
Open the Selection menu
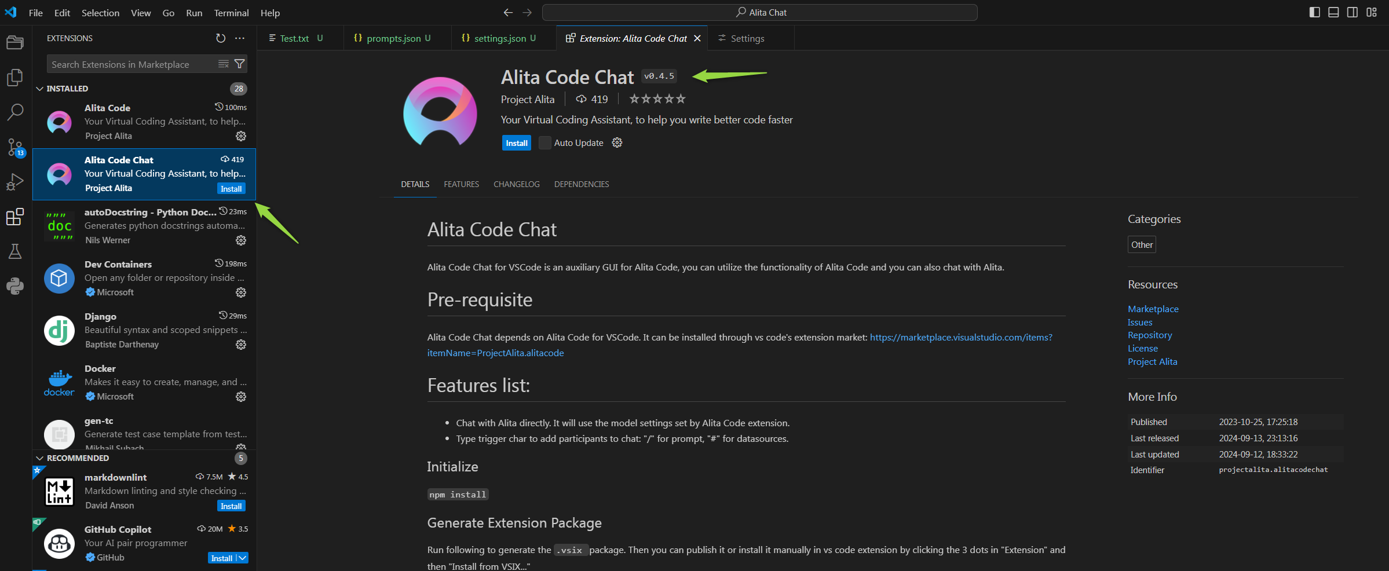(100, 13)
